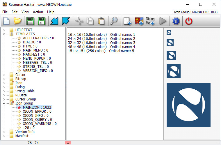The height and width of the screenshot is (145, 221).
Task: Collapse the TEMPLATES tree folder
Action: pyautogui.click(x=4, y=34)
